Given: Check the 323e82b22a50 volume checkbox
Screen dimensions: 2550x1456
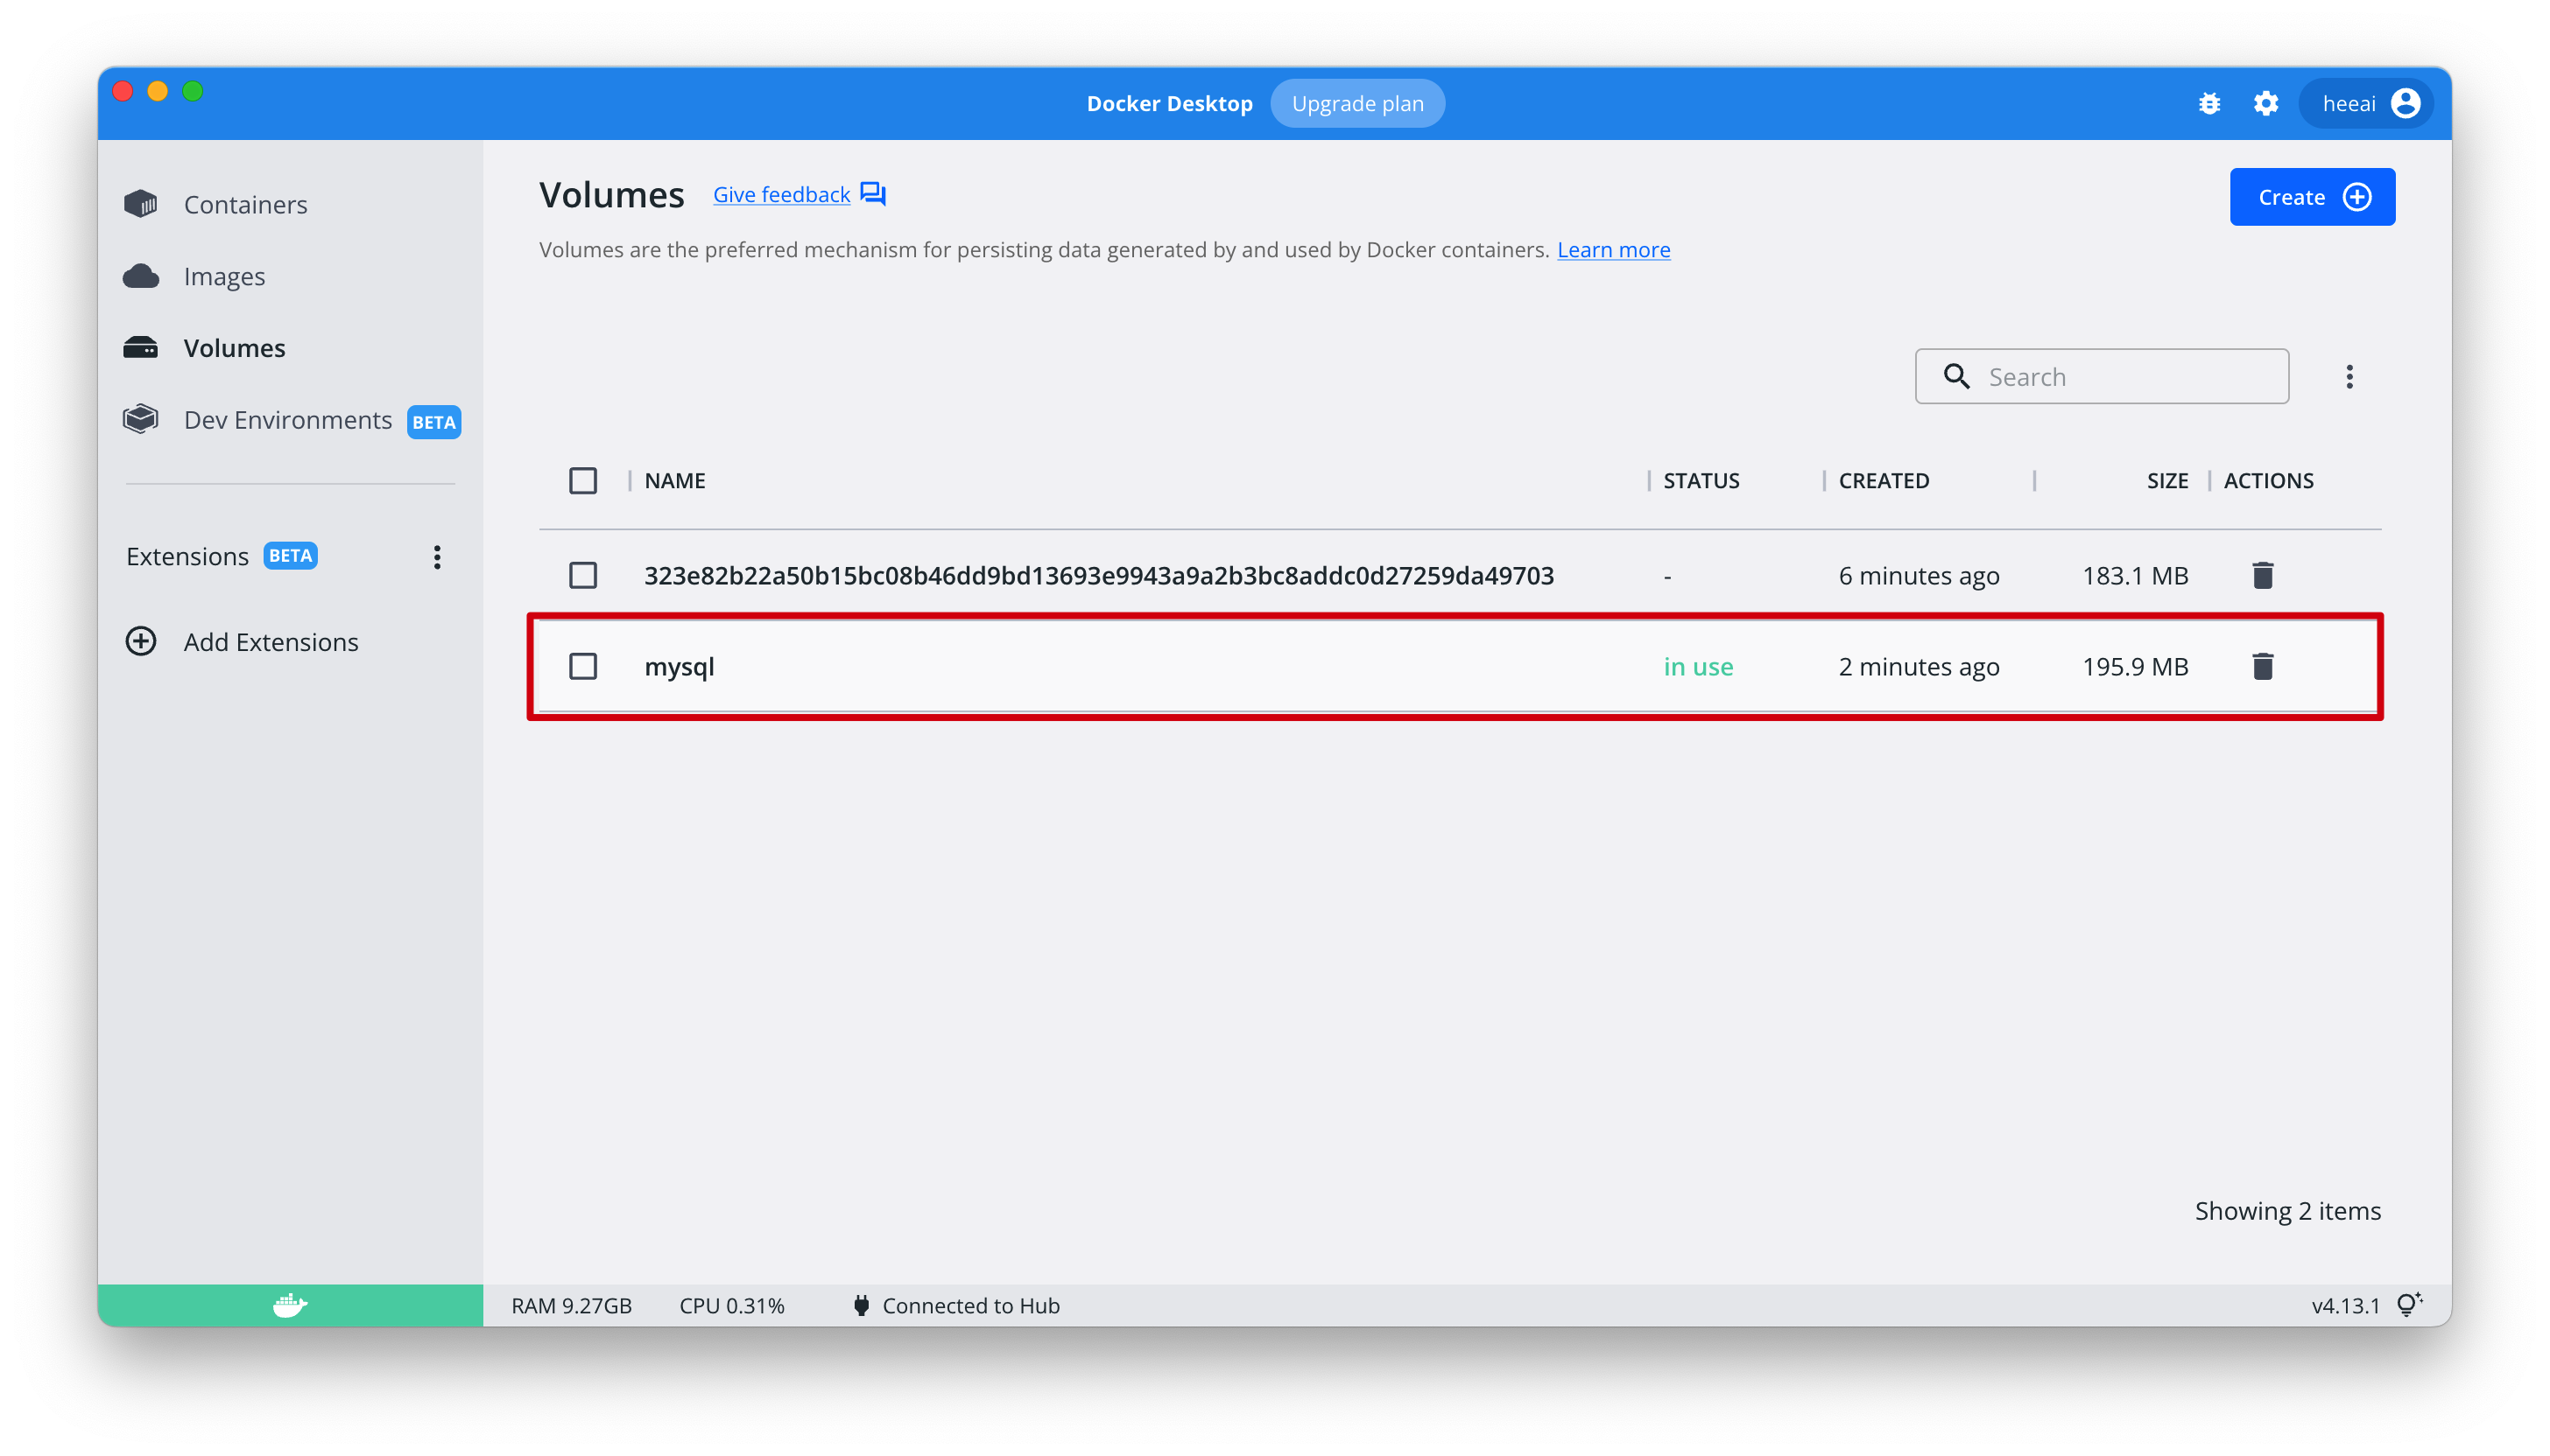Looking at the screenshot, I should [583, 575].
